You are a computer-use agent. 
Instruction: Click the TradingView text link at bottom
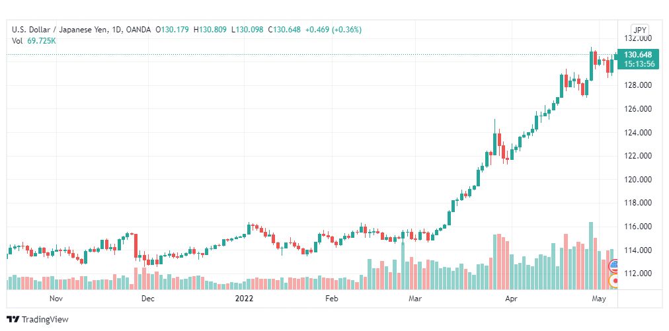click(x=45, y=319)
